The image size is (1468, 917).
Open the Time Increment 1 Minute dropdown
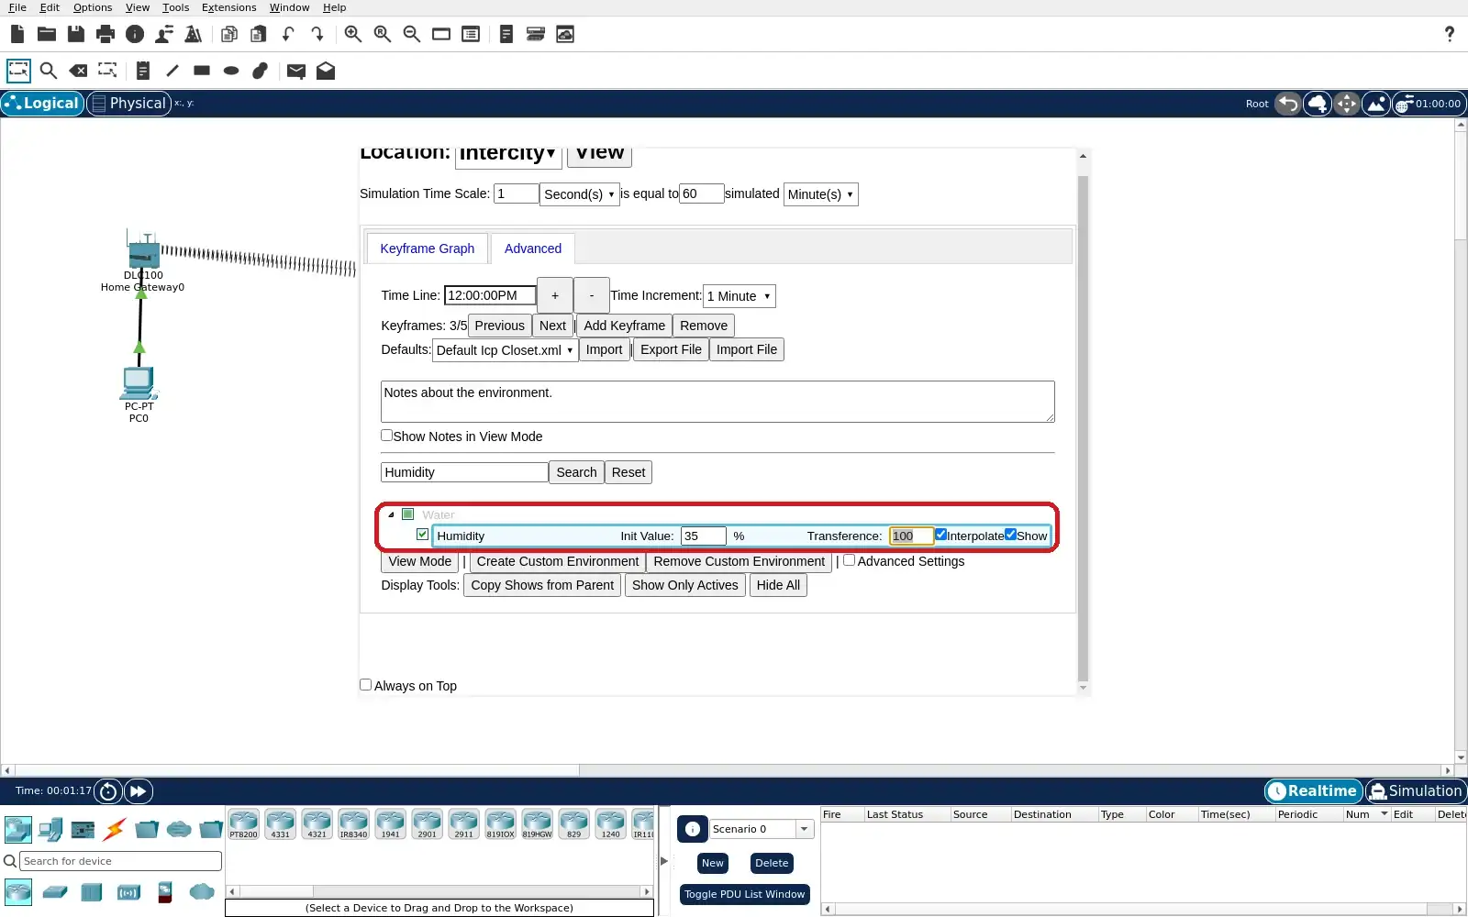740,296
